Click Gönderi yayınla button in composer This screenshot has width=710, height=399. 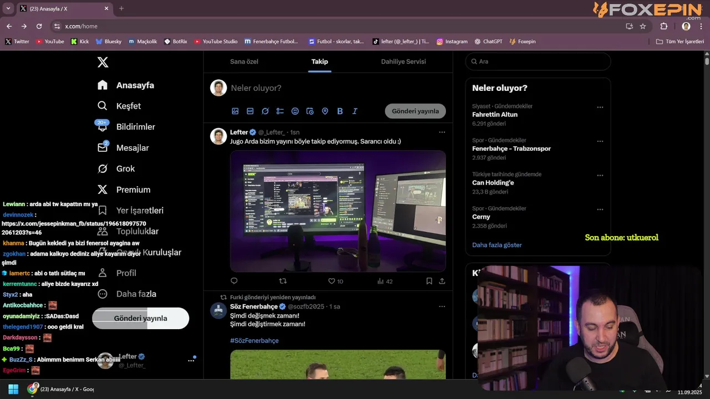(415, 111)
